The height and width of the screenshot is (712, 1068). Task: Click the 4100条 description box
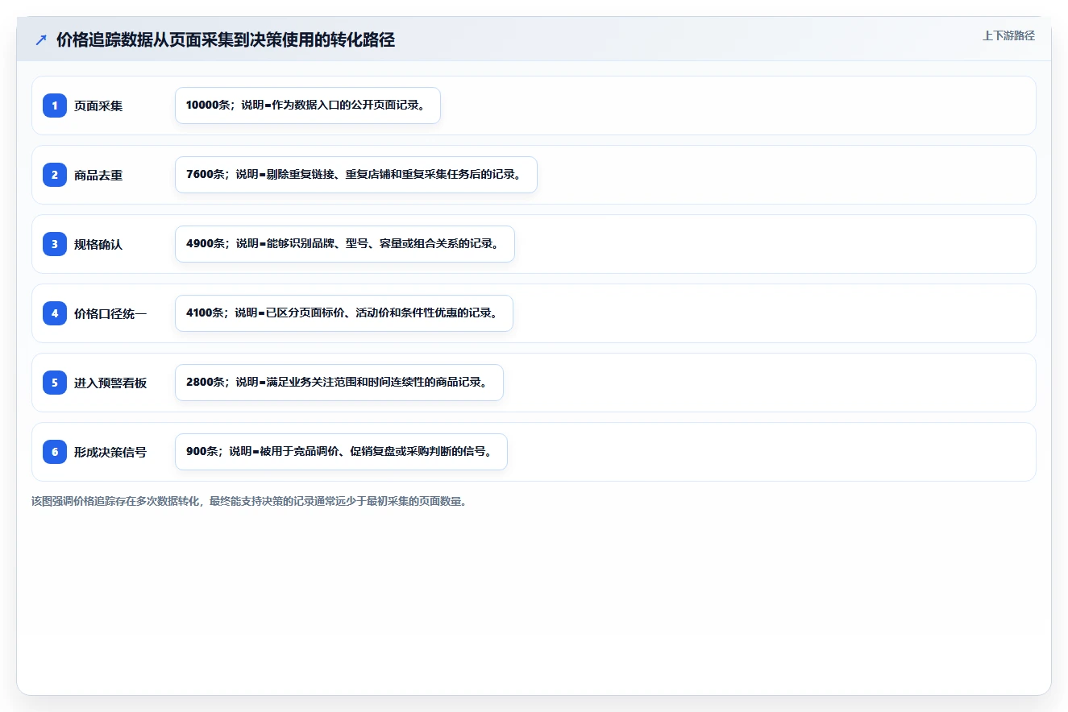click(344, 313)
